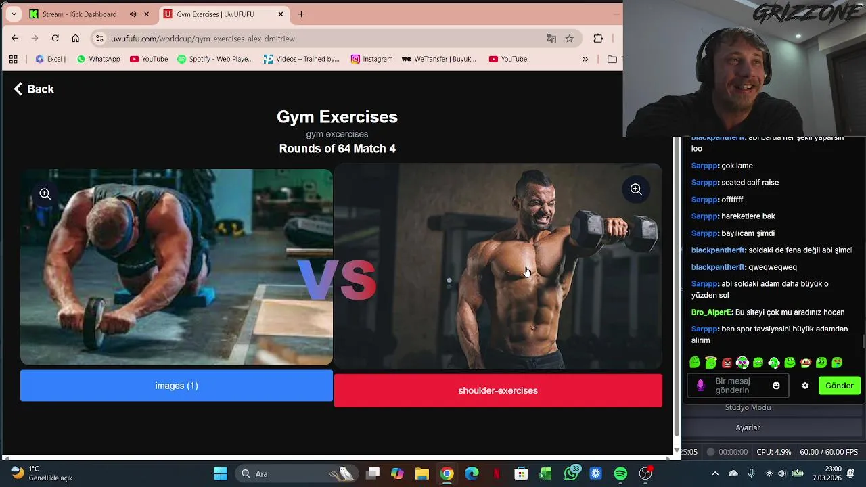Screen dimensions: 866x487
Task: Insert the halo green emote
Action: pos(710,363)
